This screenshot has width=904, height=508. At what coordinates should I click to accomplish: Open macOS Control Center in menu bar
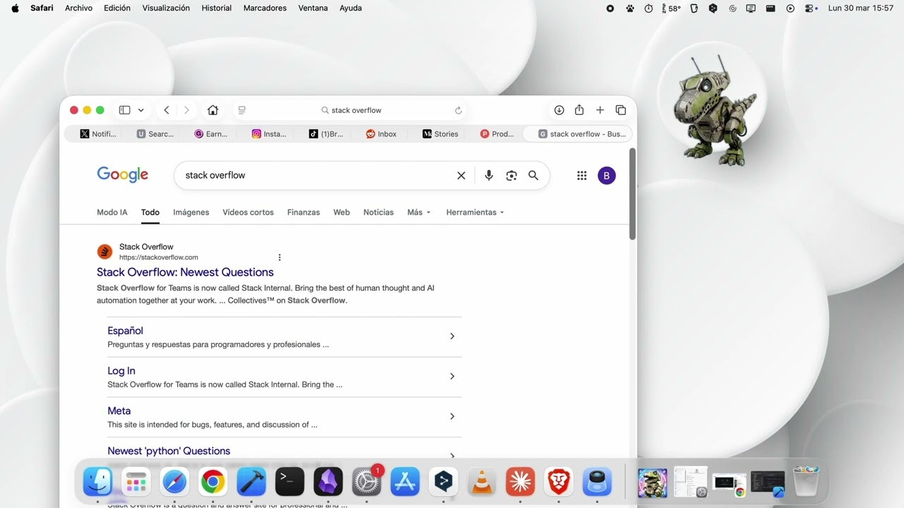(811, 8)
